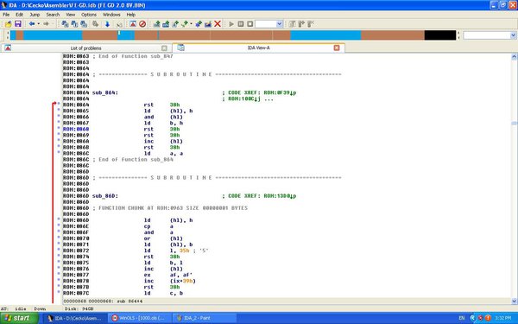Image resolution: width=518 pixels, height=324 pixels.
Task: Close the List of problems tab
Action: click(x=164, y=48)
